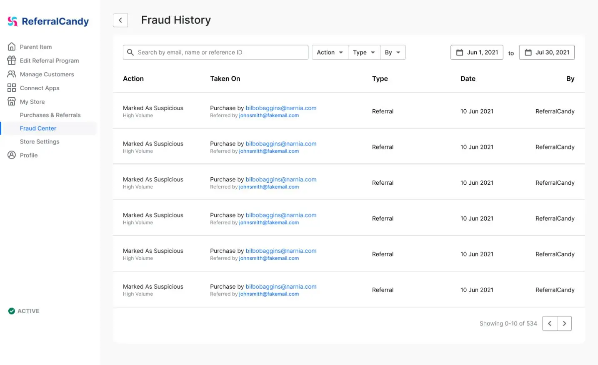Open Edit Referral Program page
Image resolution: width=598 pixels, height=365 pixels.
pyautogui.click(x=50, y=60)
